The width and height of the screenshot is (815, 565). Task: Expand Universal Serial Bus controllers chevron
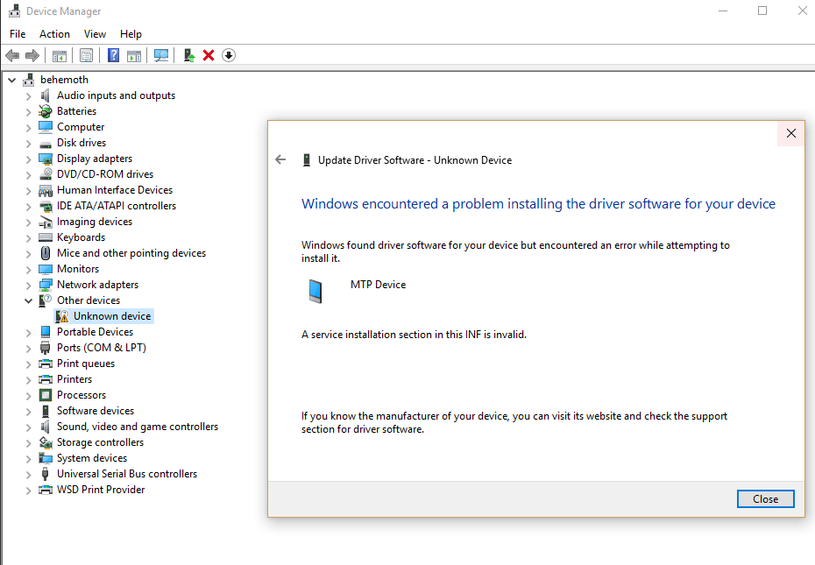click(x=29, y=475)
